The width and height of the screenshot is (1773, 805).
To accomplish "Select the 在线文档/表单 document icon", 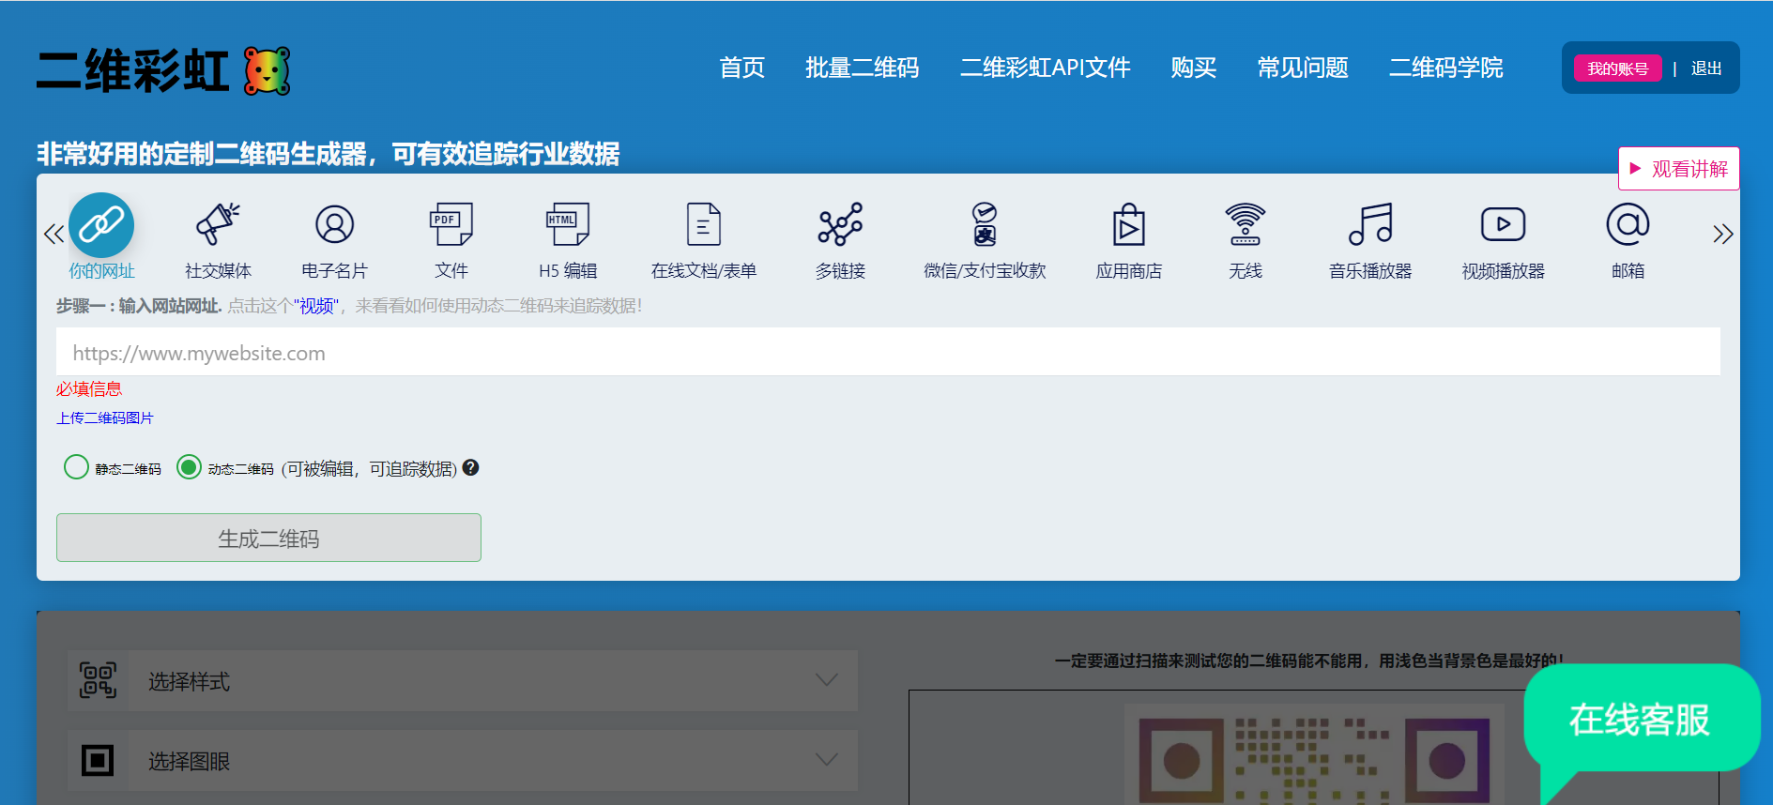I will (704, 225).
